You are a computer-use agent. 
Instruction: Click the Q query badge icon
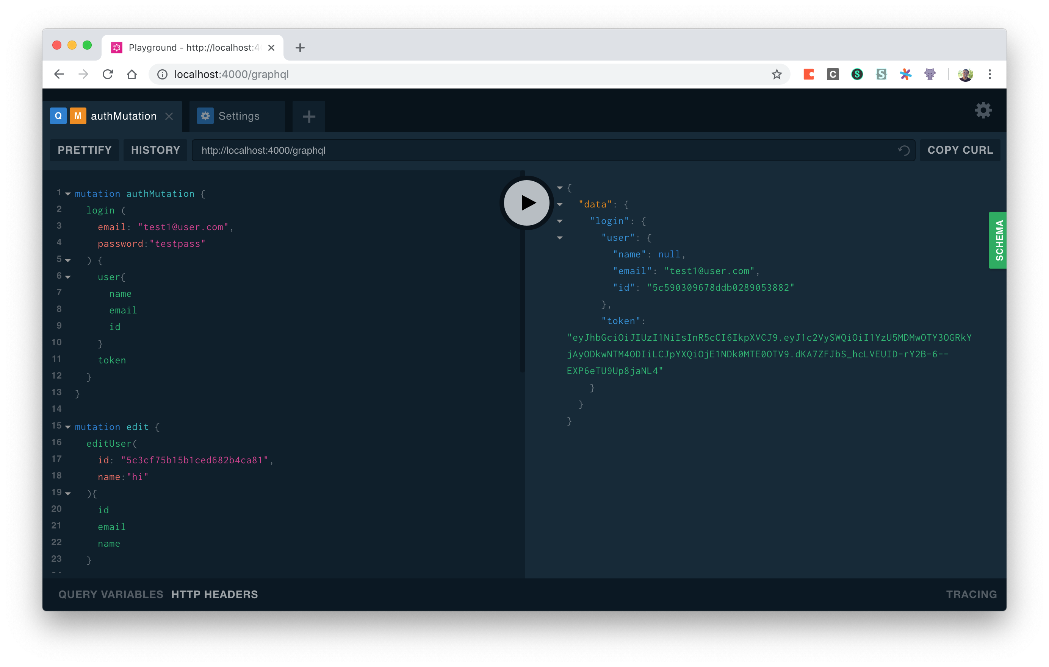[58, 116]
